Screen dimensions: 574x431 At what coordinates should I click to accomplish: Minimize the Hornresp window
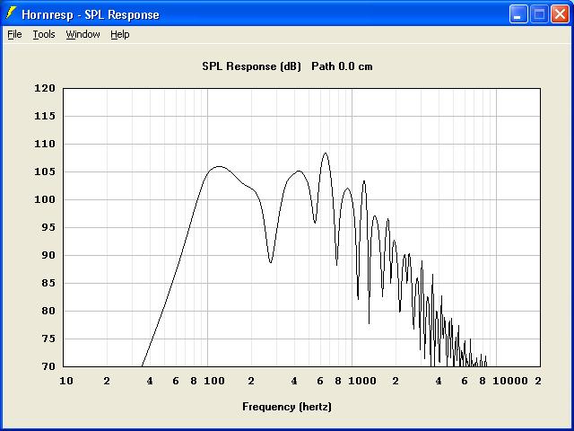click(518, 14)
